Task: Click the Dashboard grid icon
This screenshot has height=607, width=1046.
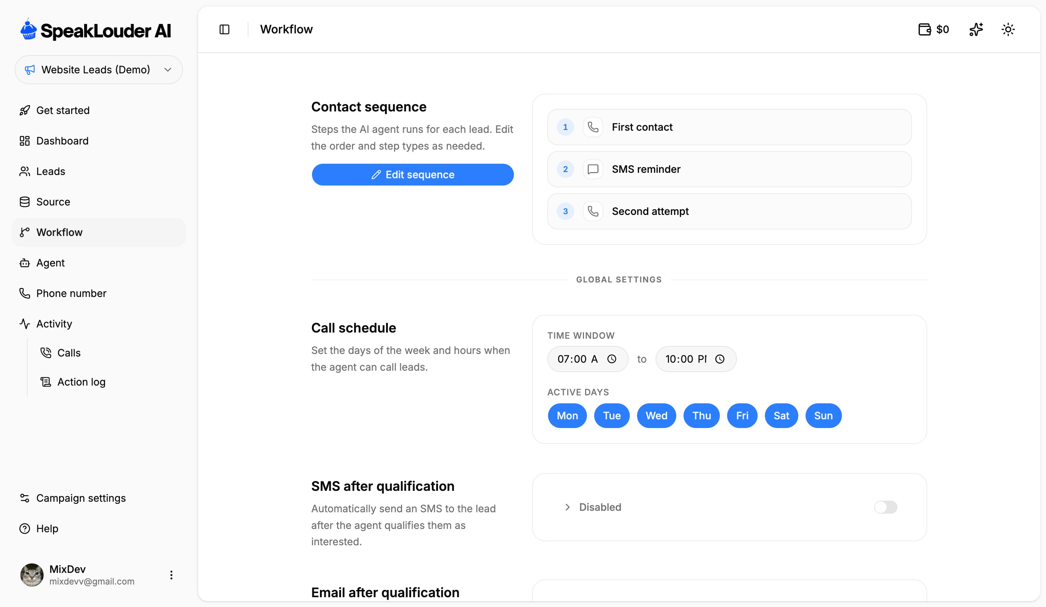Action: click(x=24, y=140)
